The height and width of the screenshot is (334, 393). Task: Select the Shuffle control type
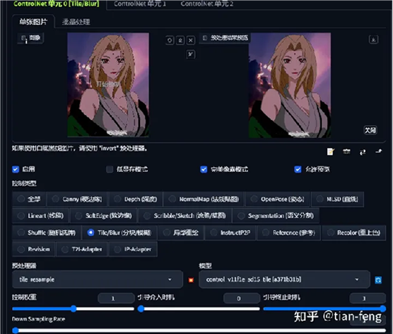(47, 233)
